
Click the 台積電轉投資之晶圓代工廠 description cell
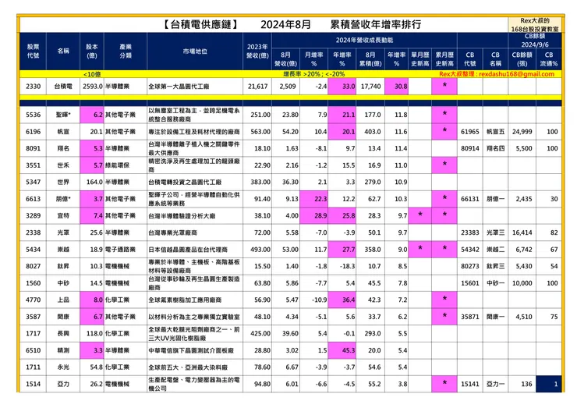(195, 182)
